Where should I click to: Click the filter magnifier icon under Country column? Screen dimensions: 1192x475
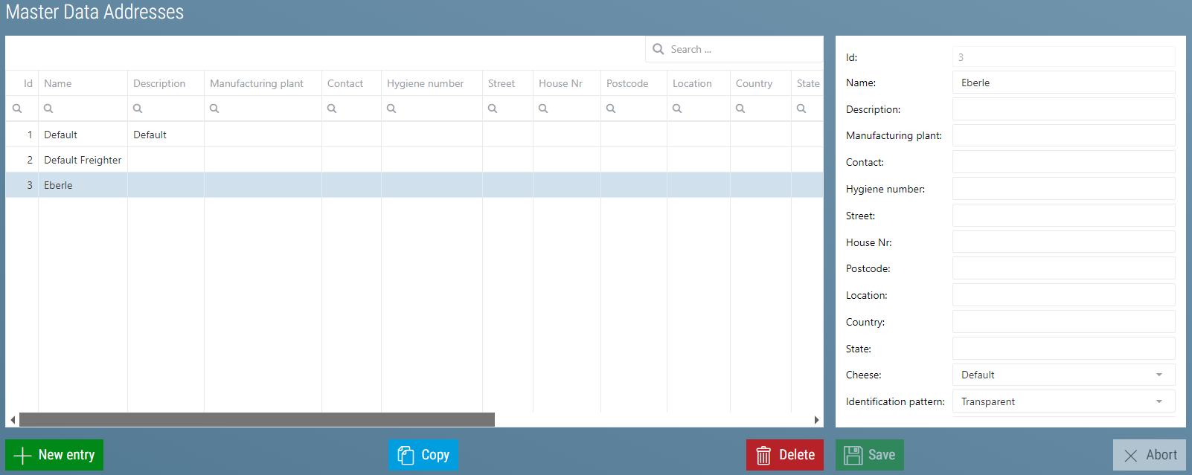click(740, 109)
